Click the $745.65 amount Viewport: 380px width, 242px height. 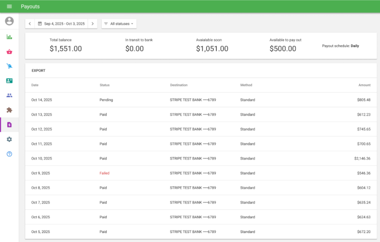click(364, 129)
